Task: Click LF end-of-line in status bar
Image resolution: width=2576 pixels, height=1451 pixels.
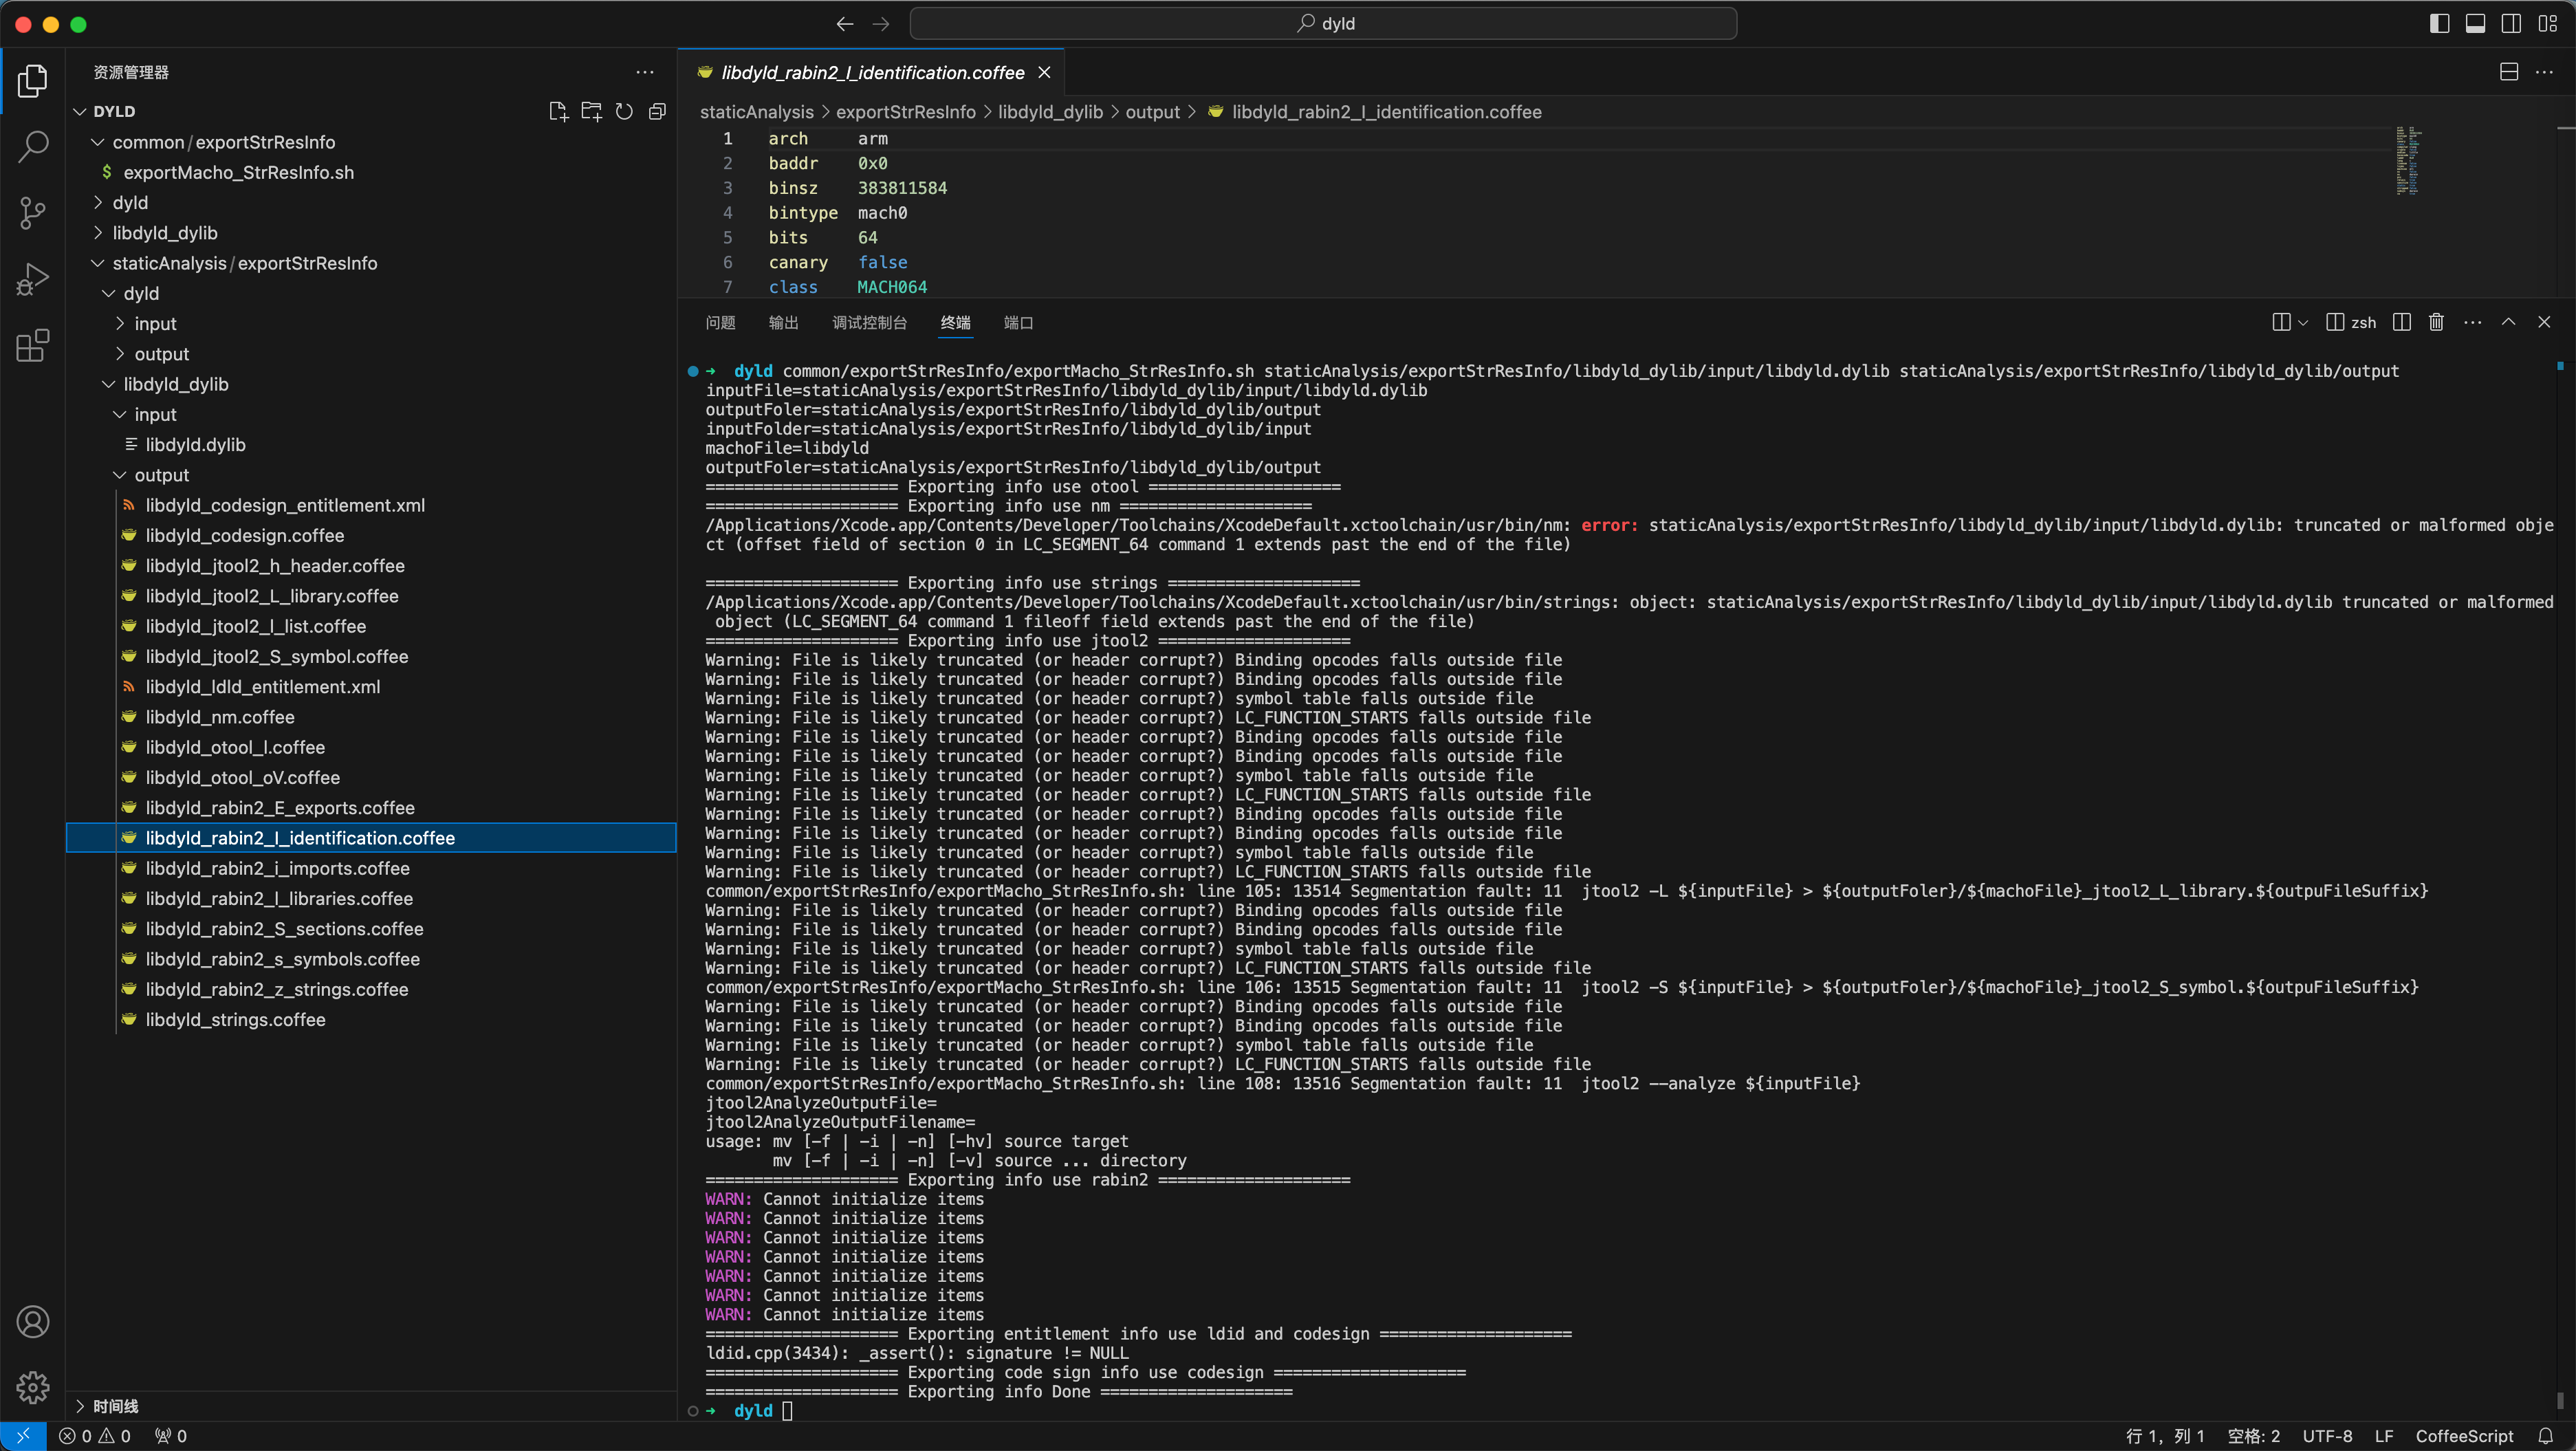Action: tap(2384, 1436)
